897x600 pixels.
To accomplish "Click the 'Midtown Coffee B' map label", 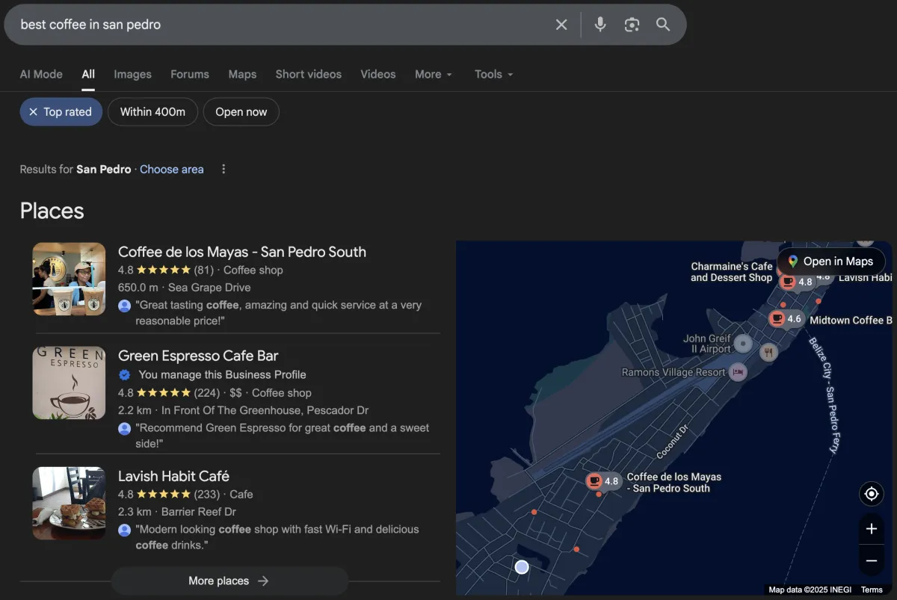I will 851,320.
